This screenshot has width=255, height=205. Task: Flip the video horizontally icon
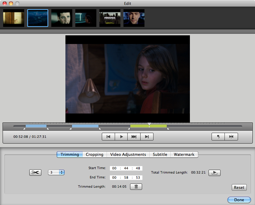(231, 137)
